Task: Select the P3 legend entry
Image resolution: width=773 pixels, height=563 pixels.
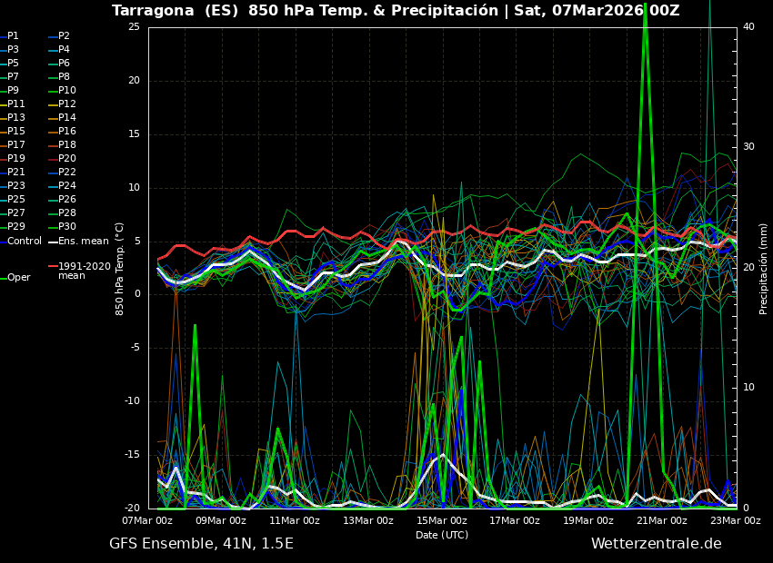Action: coord(13,50)
